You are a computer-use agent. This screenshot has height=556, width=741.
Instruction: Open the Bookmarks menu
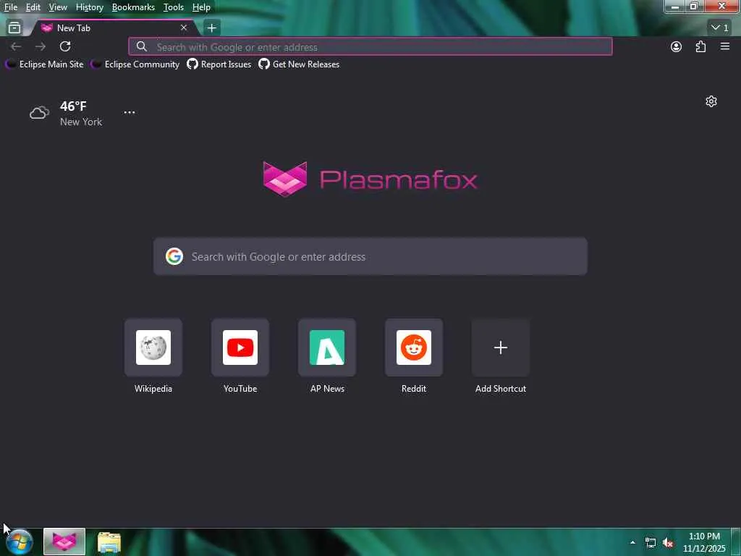pyautogui.click(x=133, y=7)
